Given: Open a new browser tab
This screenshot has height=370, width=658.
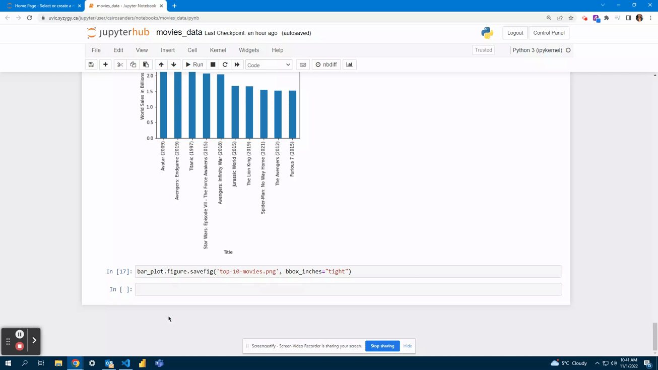Looking at the screenshot, I should pyautogui.click(x=174, y=6).
